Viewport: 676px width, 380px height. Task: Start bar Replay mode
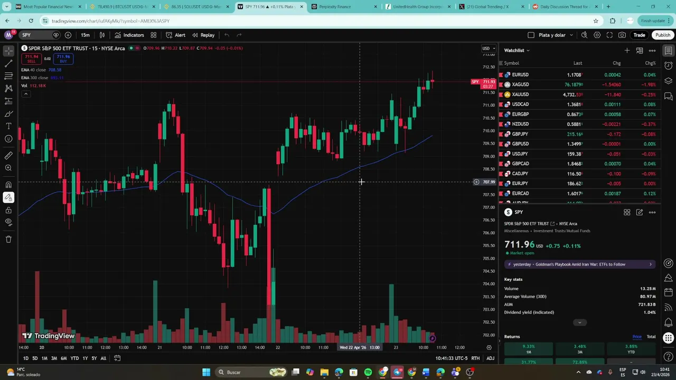click(x=203, y=35)
